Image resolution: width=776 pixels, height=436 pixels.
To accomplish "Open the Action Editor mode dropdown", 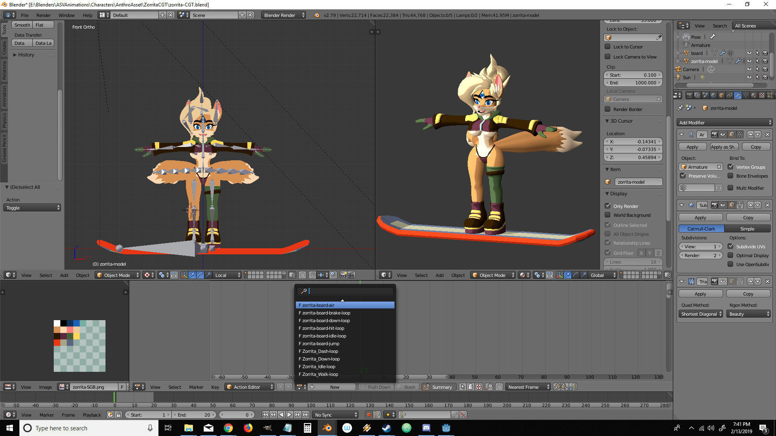I will pyautogui.click(x=249, y=387).
